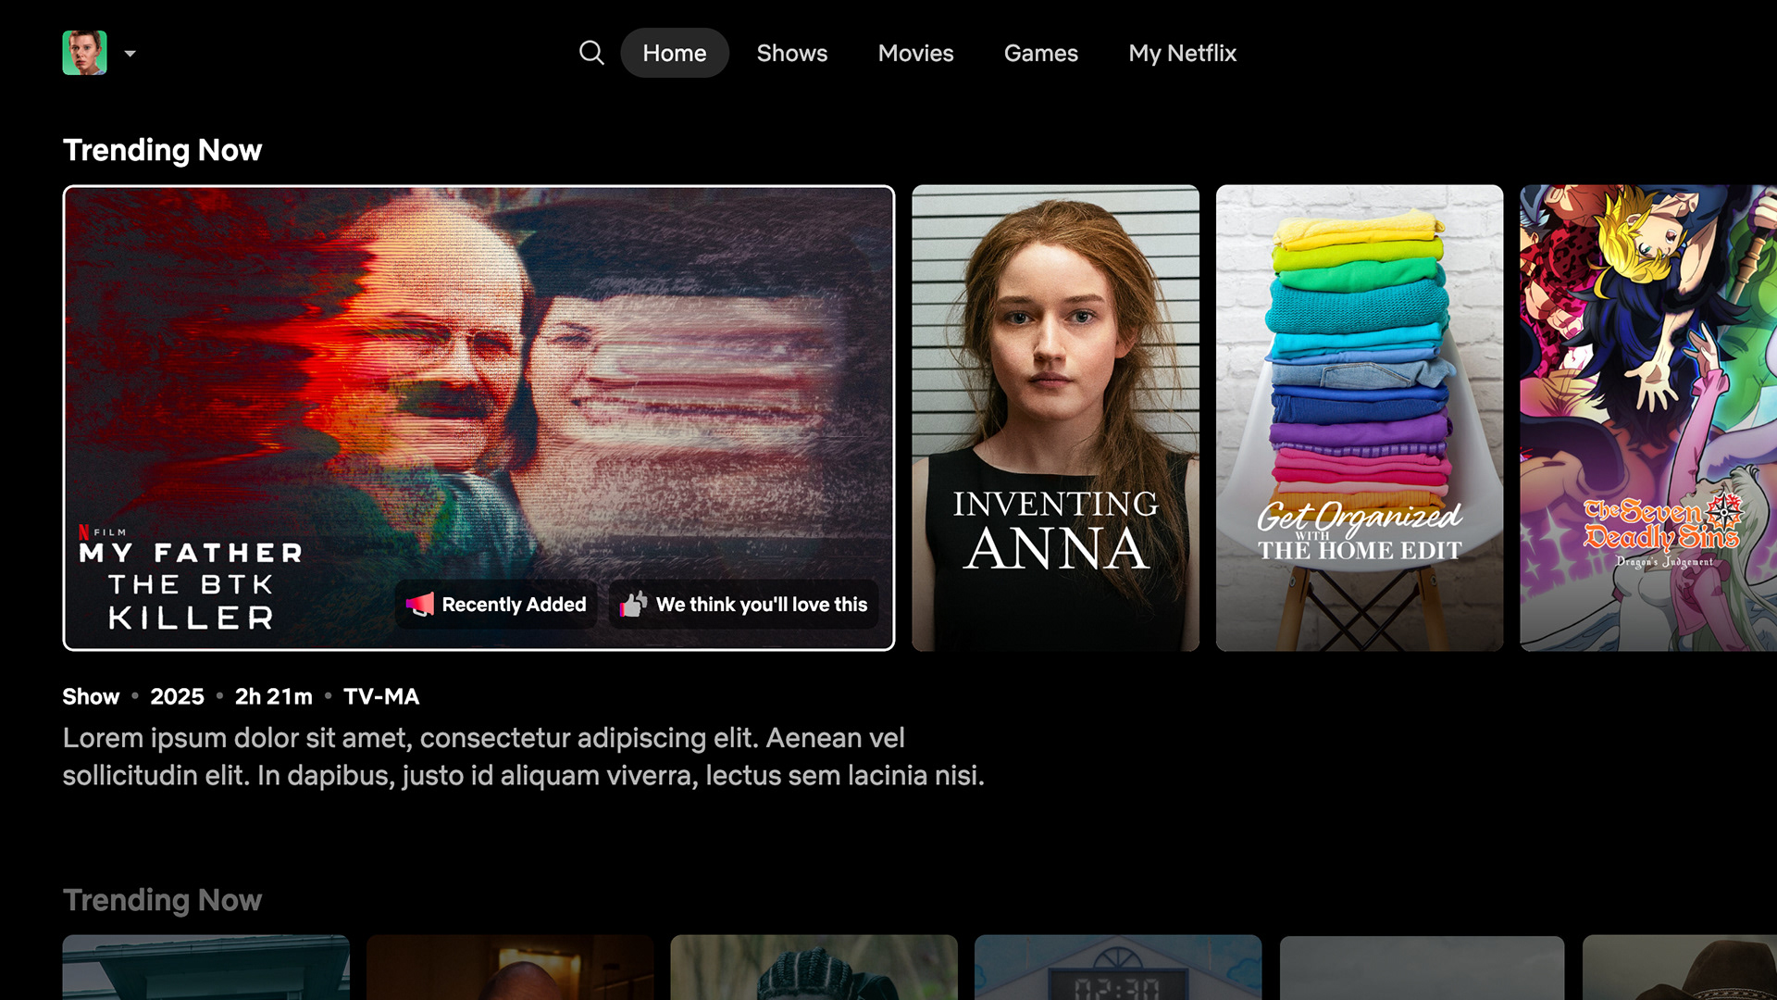Click the Recently Added badge label
Viewport: 1777px width, 1000px height.
pyautogui.click(x=514, y=605)
